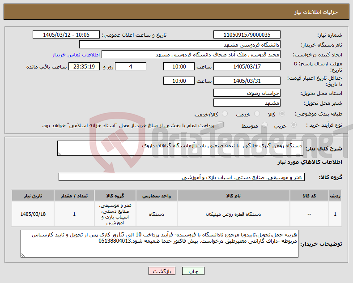Select the کالا/خدمت radio button
The height and width of the screenshot is (283, 353).
225,114
